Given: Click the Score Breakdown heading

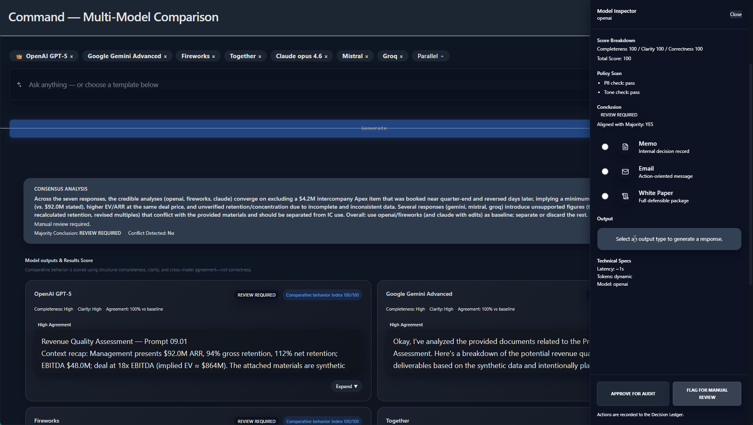Looking at the screenshot, I should click(616, 41).
